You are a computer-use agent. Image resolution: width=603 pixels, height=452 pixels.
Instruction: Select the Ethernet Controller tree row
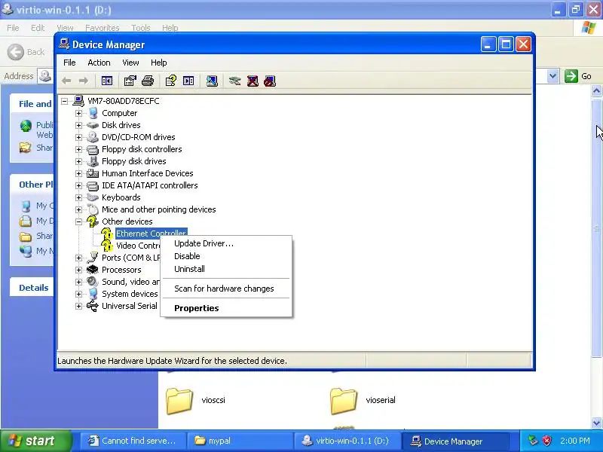[152, 234]
